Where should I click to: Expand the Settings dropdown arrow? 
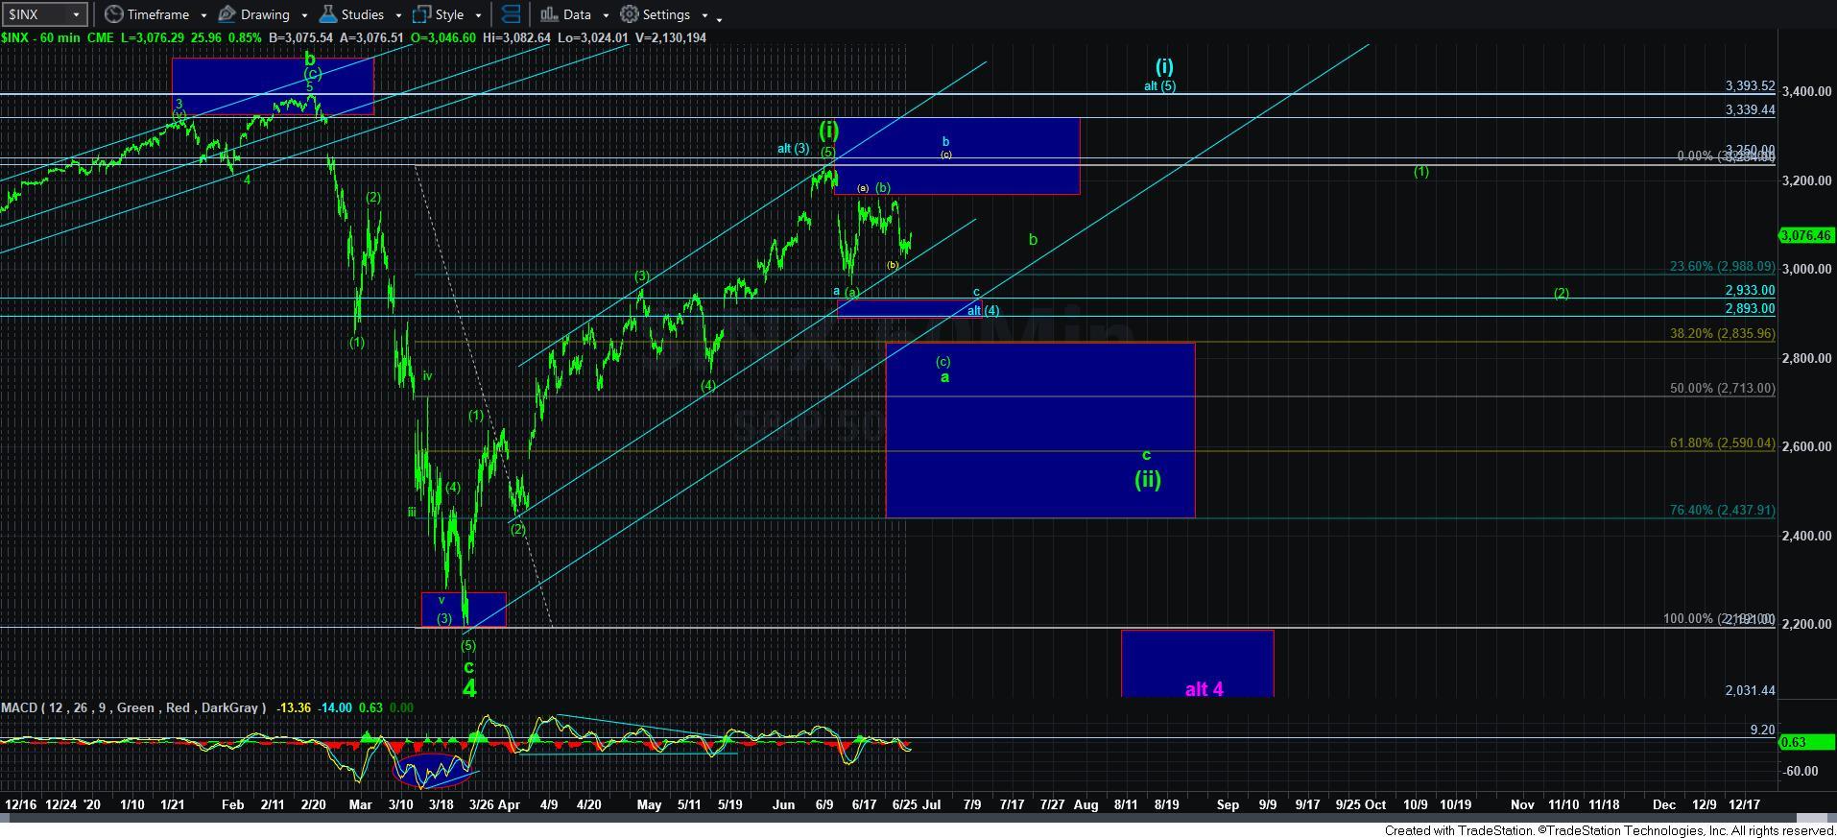(x=704, y=15)
